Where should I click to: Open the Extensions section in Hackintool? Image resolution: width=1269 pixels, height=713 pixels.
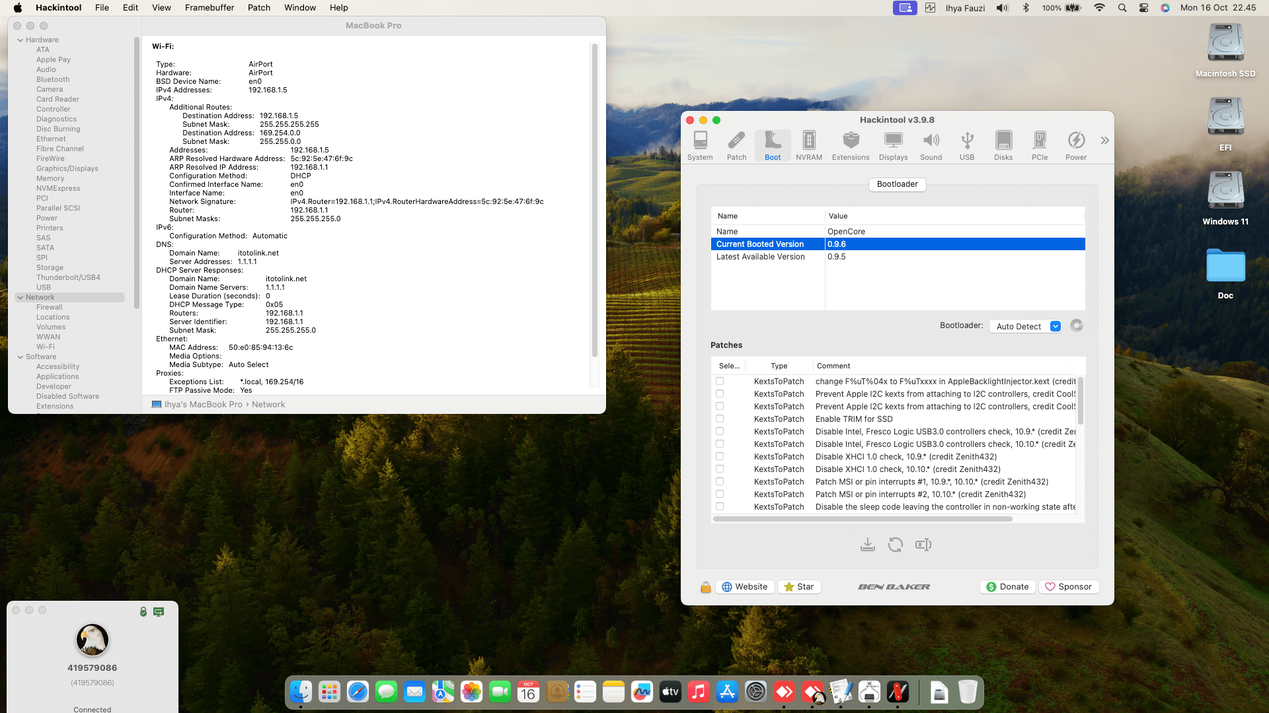pyautogui.click(x=851, y=145)
